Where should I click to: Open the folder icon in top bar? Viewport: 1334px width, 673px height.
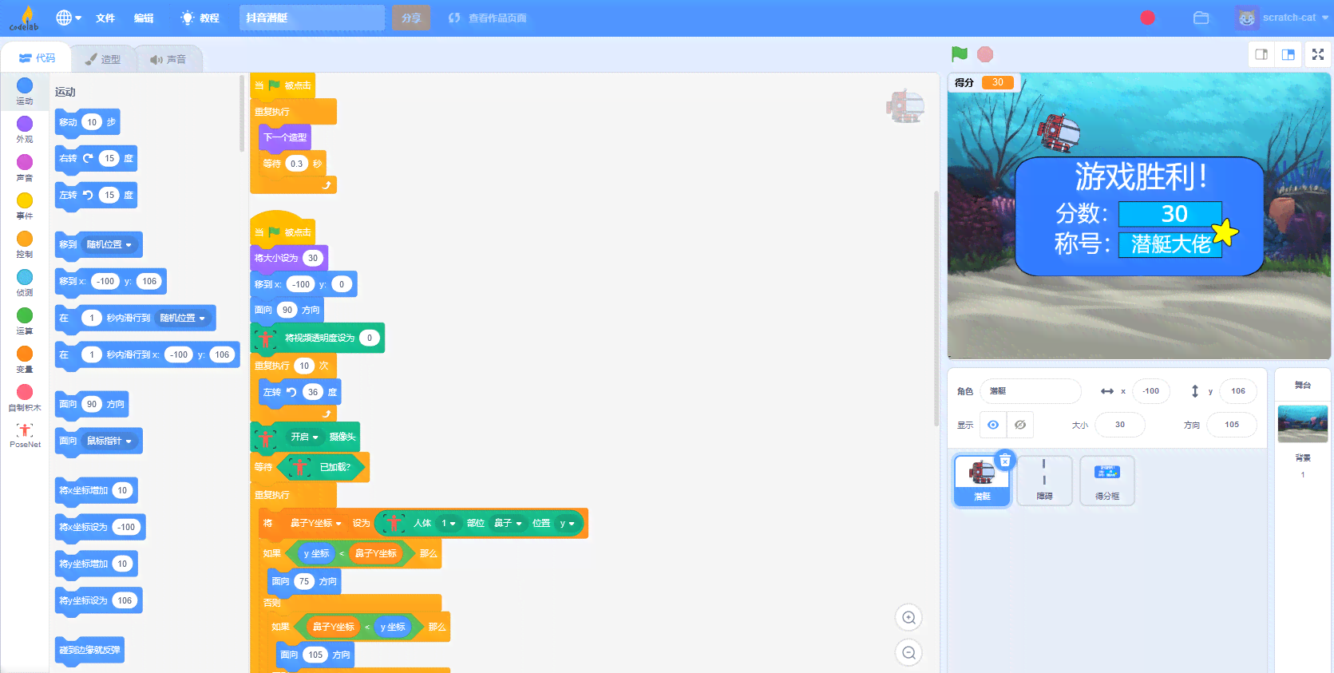point(1201,18)
